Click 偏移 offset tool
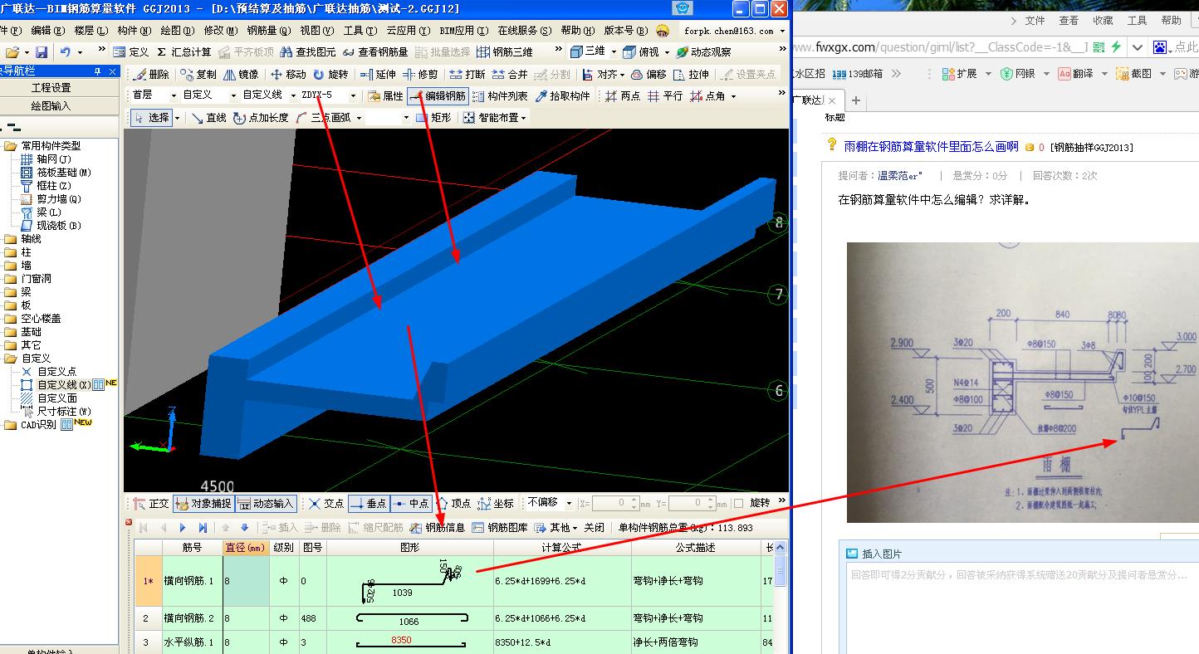Image resolution: width=1199 pixels, height=654 pixels. [x=648, y=74]
